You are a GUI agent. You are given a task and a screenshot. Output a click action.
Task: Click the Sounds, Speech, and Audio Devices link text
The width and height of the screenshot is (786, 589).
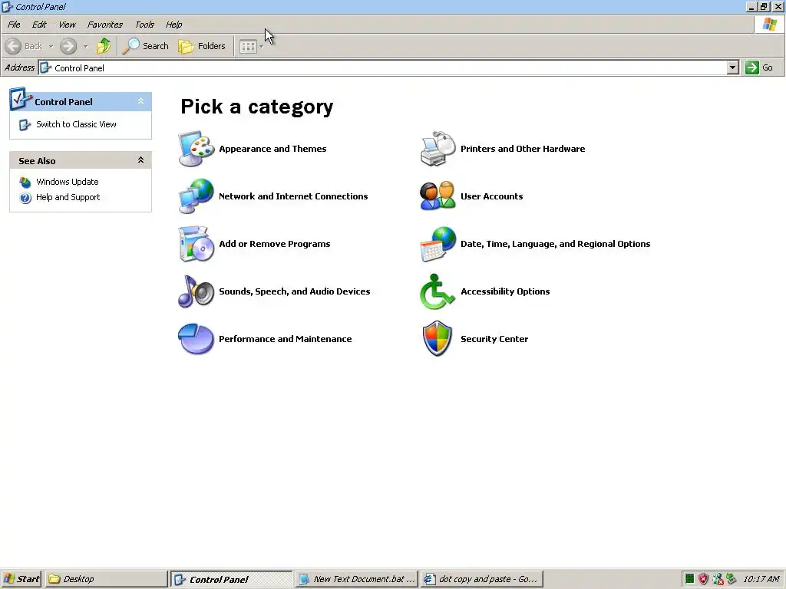point(295,291)
